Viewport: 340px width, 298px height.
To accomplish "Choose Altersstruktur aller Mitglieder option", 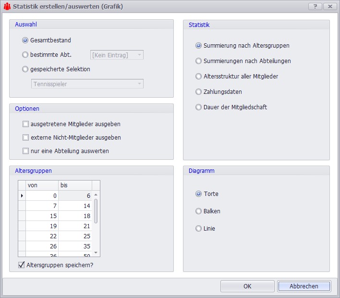I will point(199,77).
